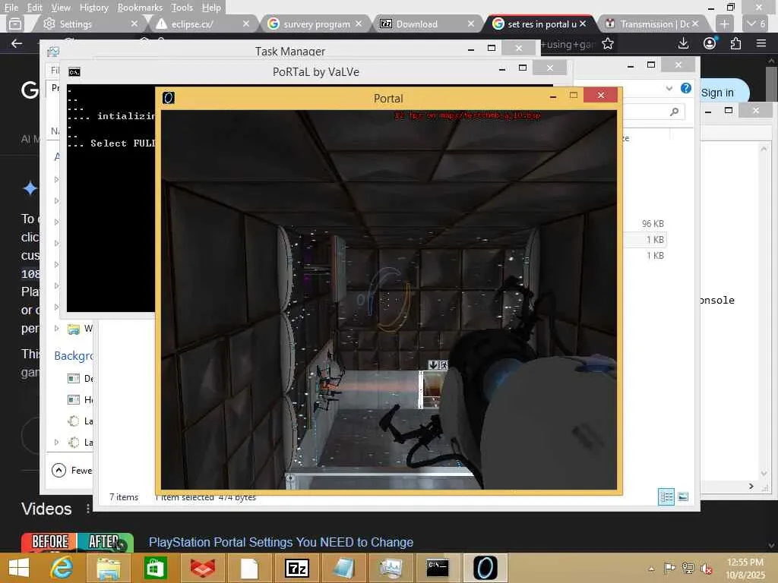This screenshot has width=778, height=583.
Task: Open the Action Center flag icon
Action: pos(669,568)
